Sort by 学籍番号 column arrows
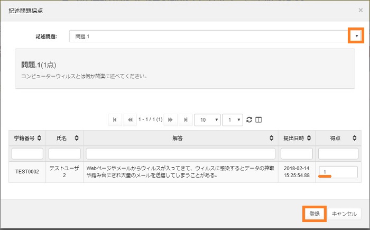Viewport: 370px width, 230px height. 40,138
